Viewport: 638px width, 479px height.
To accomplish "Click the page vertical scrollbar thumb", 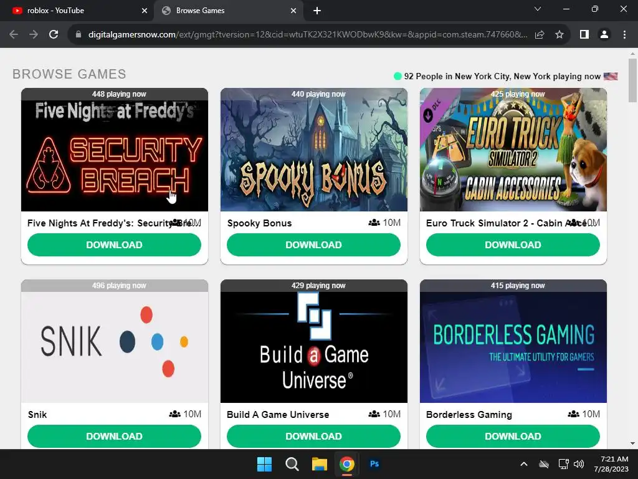I will click(632, 80).
